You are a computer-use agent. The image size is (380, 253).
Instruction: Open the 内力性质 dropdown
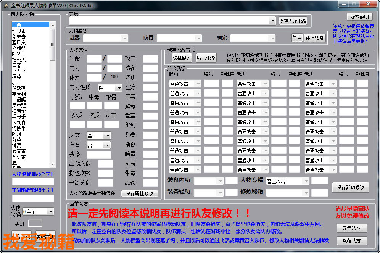119,88
